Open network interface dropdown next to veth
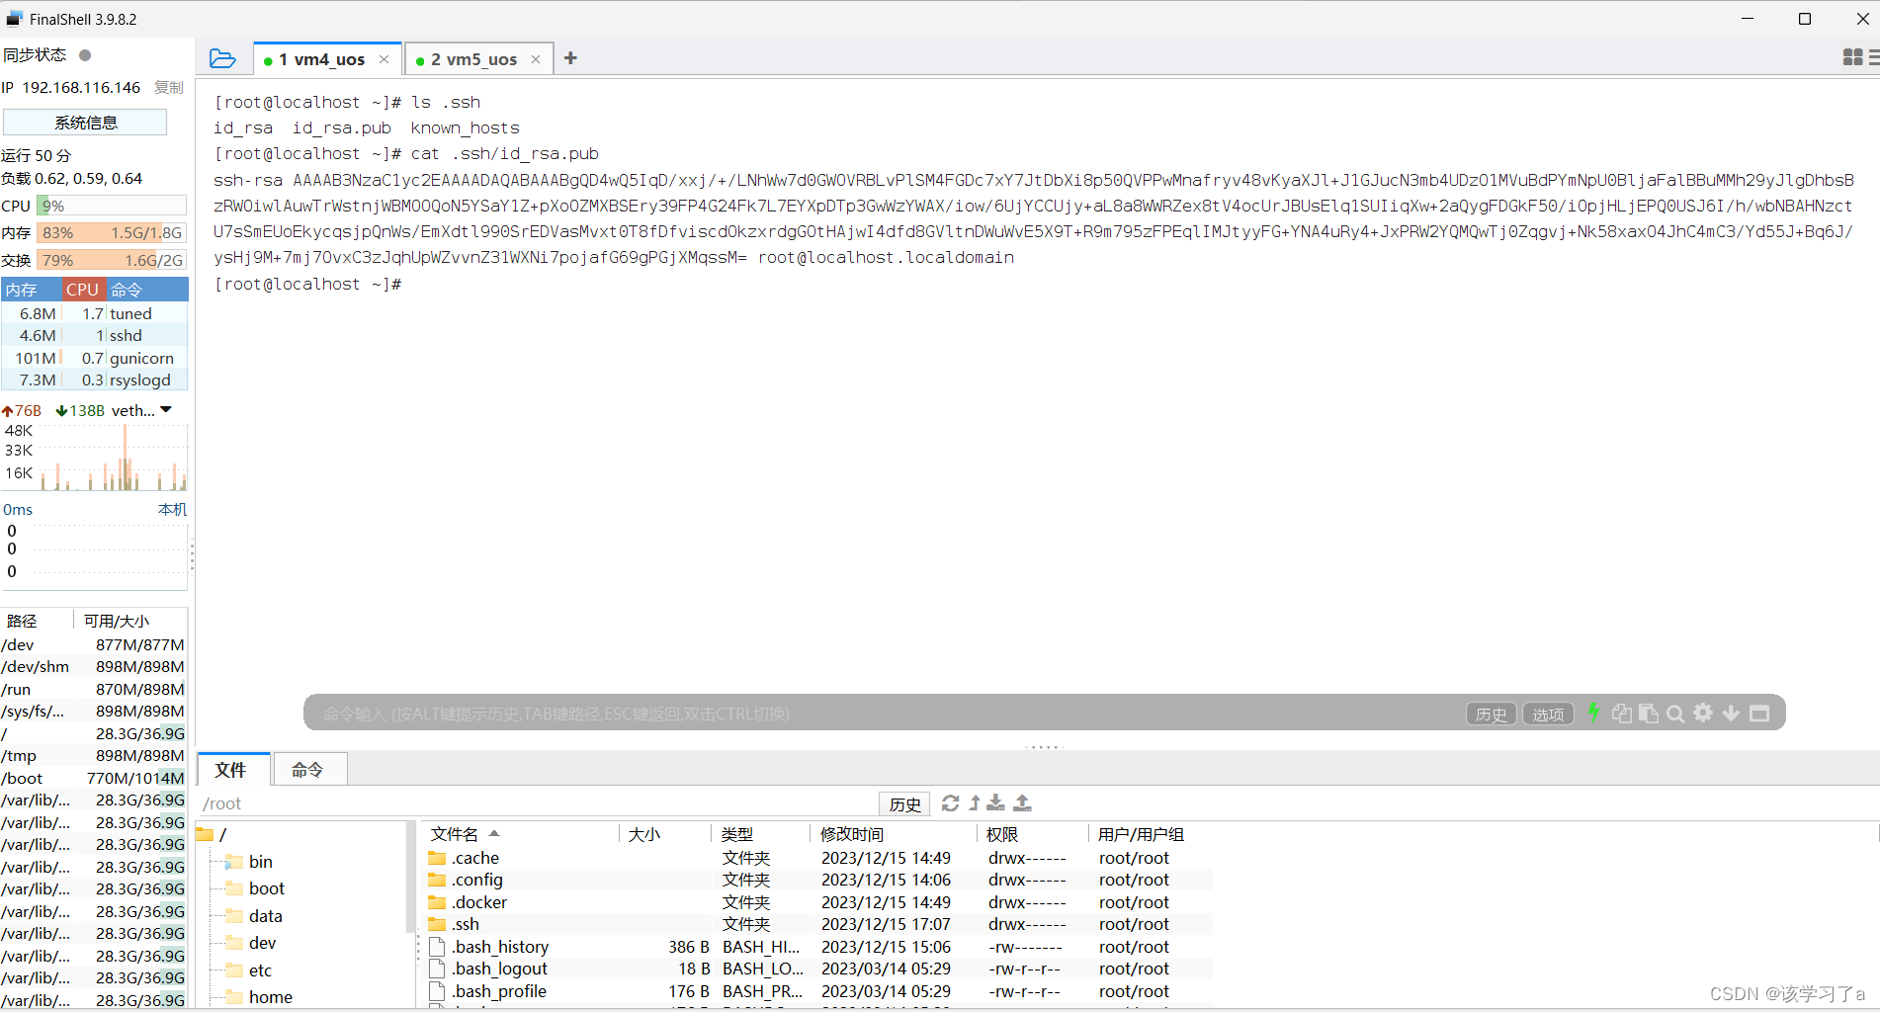Screen dimensions: 1880x1012 (166, 410)
